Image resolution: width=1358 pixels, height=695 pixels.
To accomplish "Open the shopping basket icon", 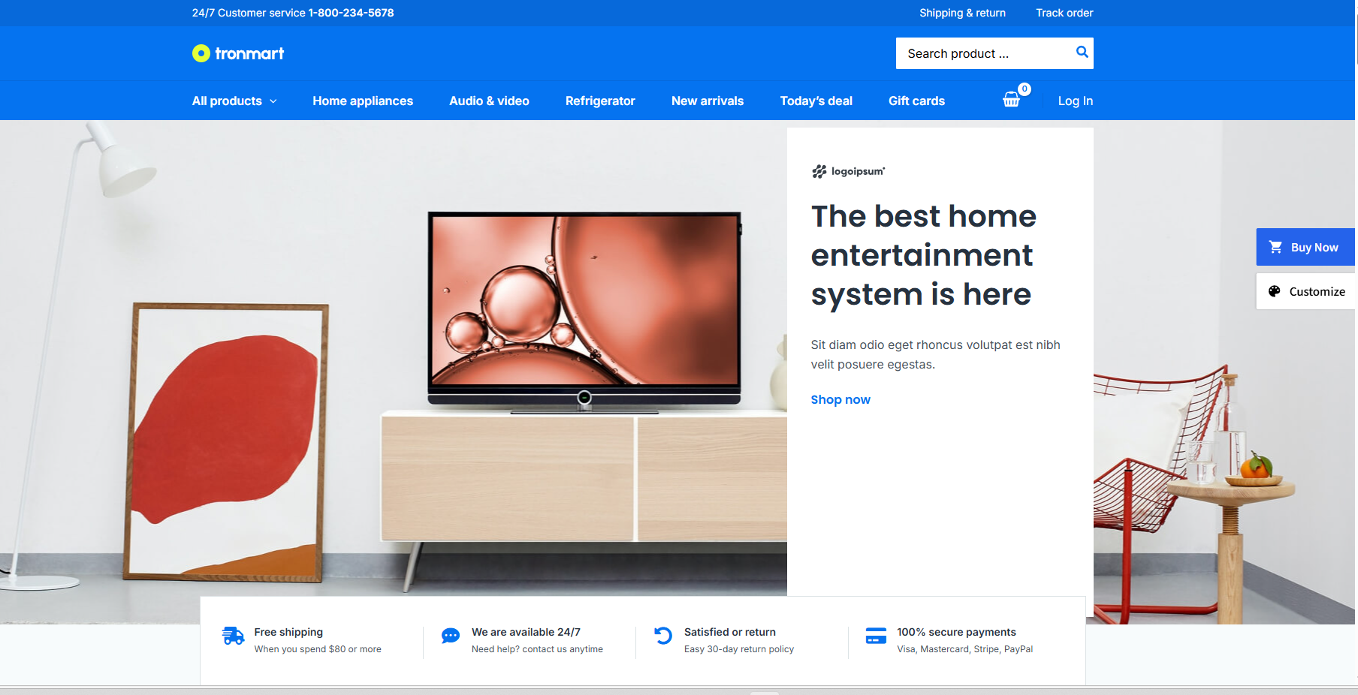I will pos(1012,100).
